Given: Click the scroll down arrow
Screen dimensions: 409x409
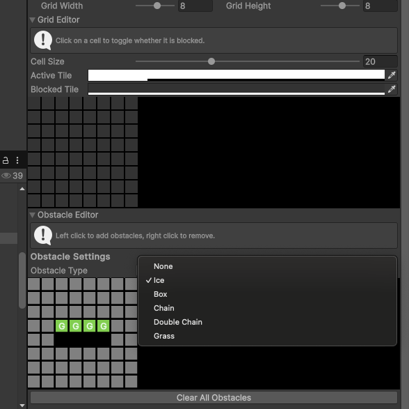Looking at the screenshot, I should [22, 406].
